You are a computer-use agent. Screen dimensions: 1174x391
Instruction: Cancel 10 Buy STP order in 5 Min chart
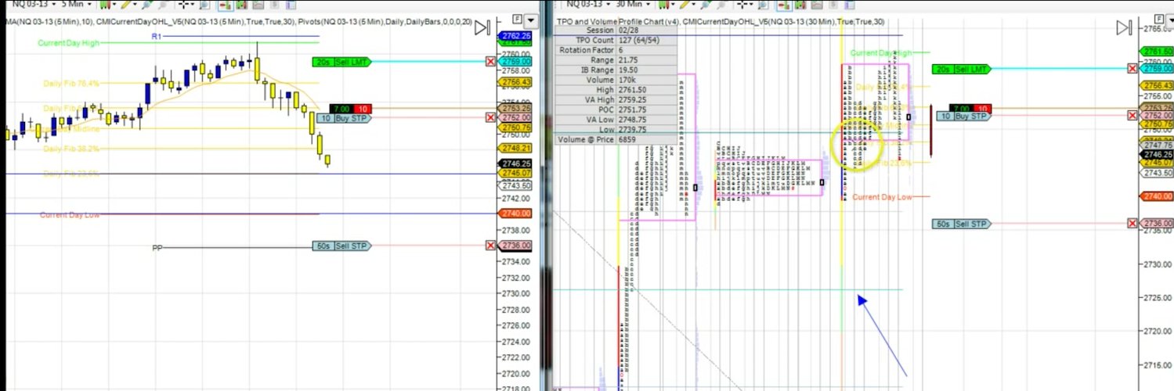pos(491,117)
